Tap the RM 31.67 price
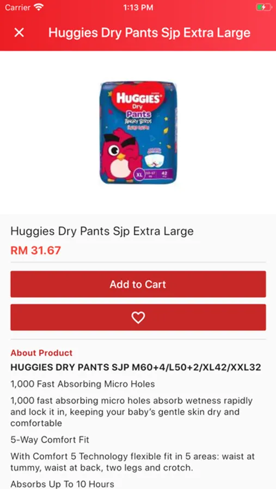This screenshot has width=276, height=489. click(x=35, y=250)
